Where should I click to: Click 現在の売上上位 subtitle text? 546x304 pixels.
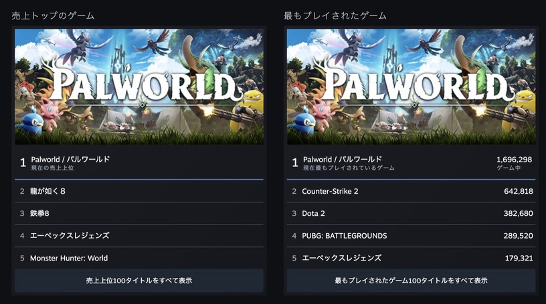(52, 168)
